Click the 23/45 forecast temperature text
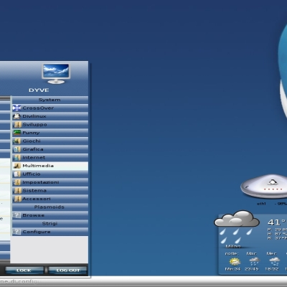The image size is (287, 287). (x=252, y=269)
